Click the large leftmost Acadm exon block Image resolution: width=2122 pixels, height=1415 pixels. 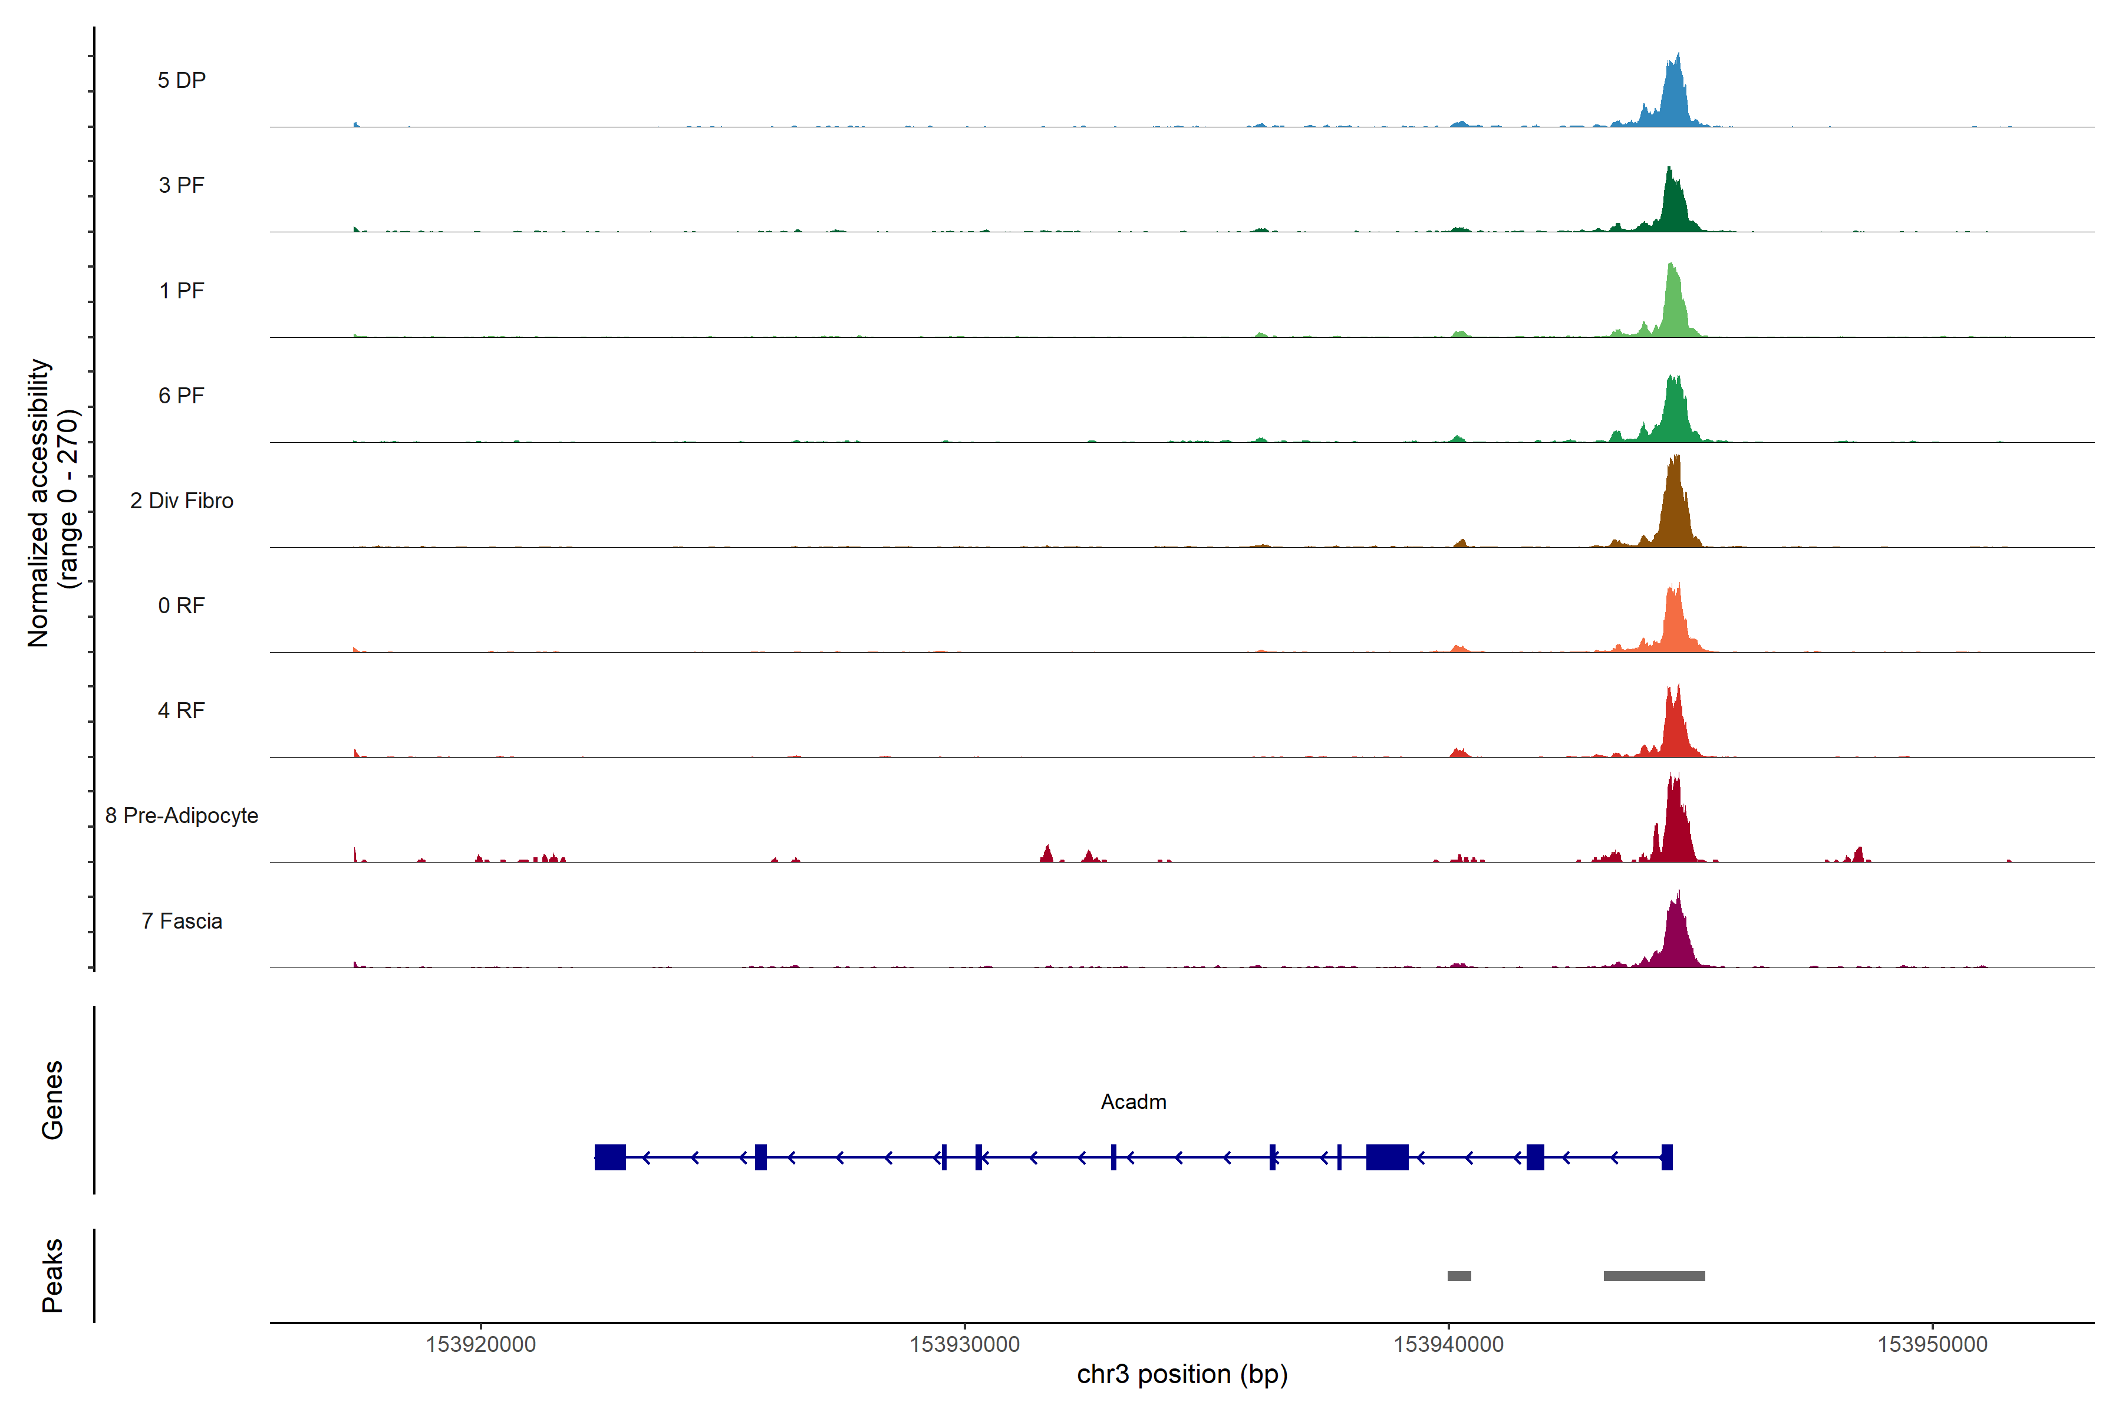pyautogui.click(x=610, y=1157)
